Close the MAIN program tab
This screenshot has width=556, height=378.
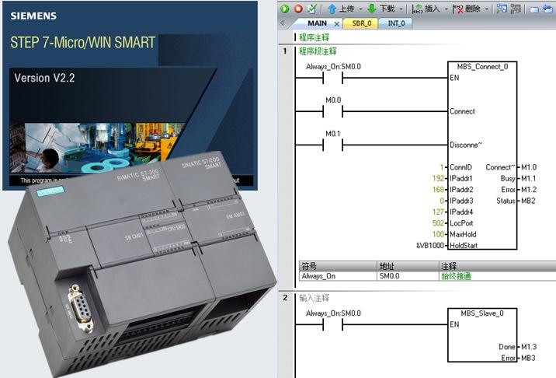pyautogui.click(x=336, y=24)
